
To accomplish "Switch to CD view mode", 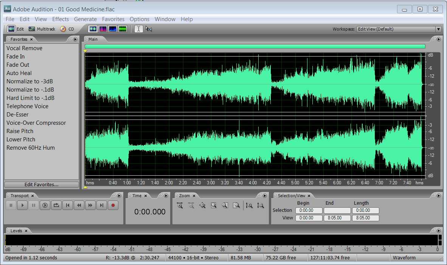I will pyautogui.click(x=67, y=29).
